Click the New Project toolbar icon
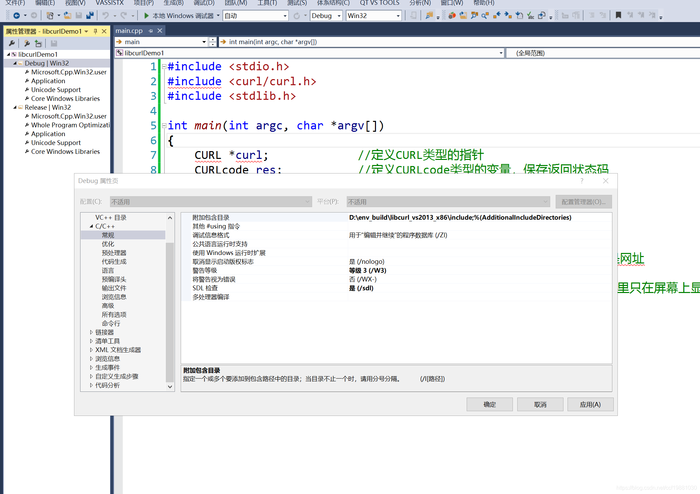 (x=50, y=16)
